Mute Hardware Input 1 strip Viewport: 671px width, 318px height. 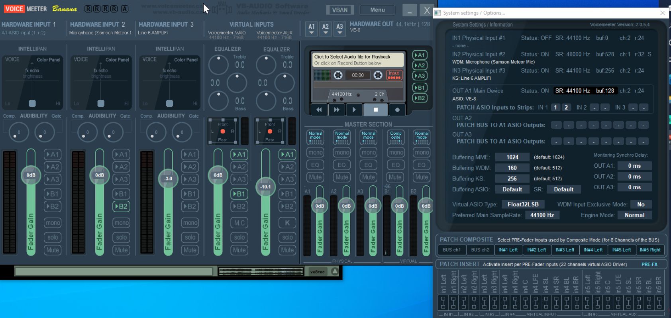(53, 250)
